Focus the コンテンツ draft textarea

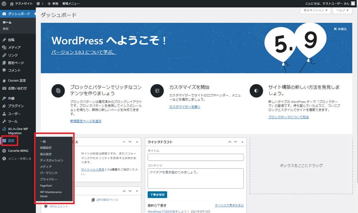196,179
